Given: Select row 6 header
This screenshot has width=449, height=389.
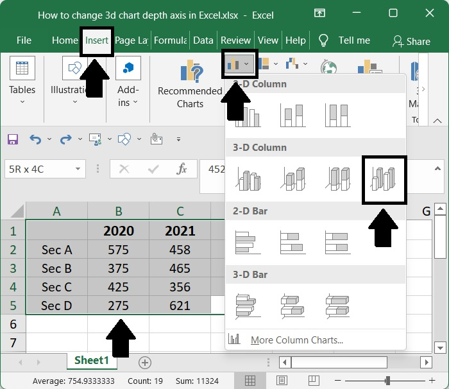Looking at the screenshot, I should click(x=13, y=324).
